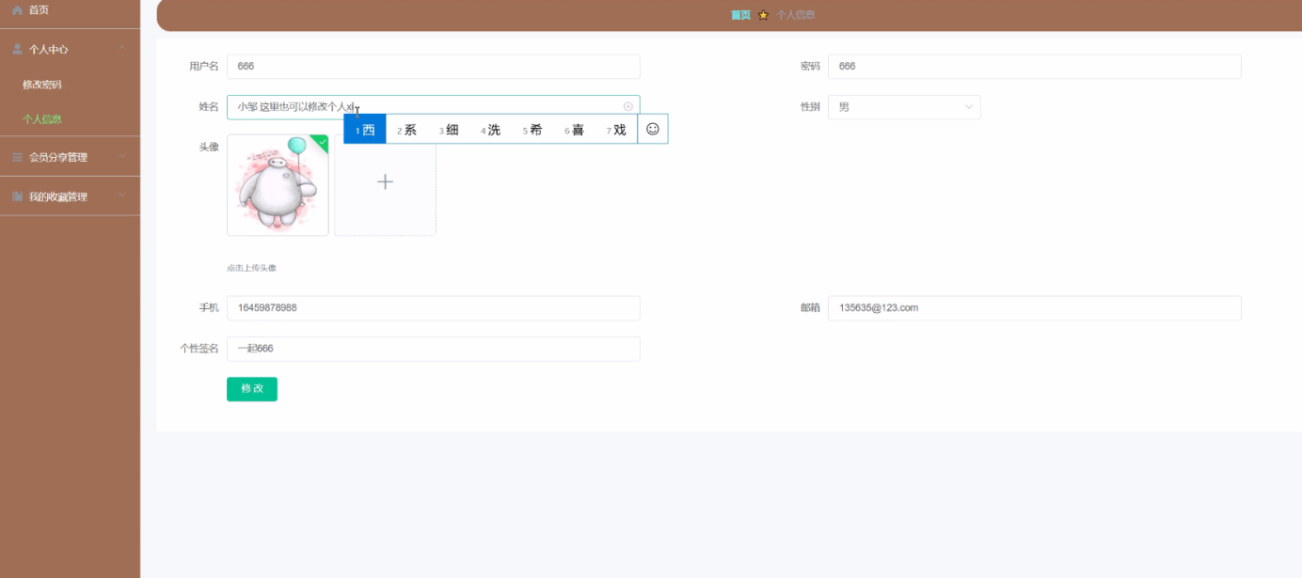The image size is (1302, 578).
Task: Expand the 我的收藏管理 menu chevron
Action: coord(122,196)
